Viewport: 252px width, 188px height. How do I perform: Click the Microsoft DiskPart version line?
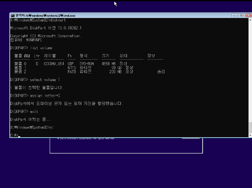46,28
